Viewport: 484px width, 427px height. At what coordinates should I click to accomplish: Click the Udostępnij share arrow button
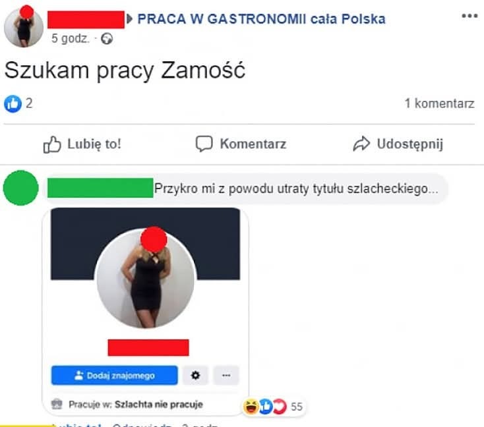[398, 144]
